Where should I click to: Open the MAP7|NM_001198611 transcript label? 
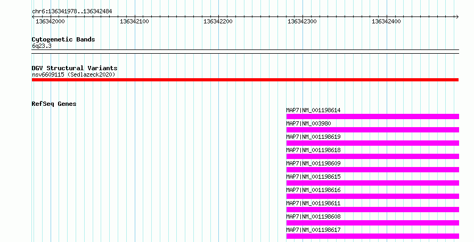[x=313, y=203]
